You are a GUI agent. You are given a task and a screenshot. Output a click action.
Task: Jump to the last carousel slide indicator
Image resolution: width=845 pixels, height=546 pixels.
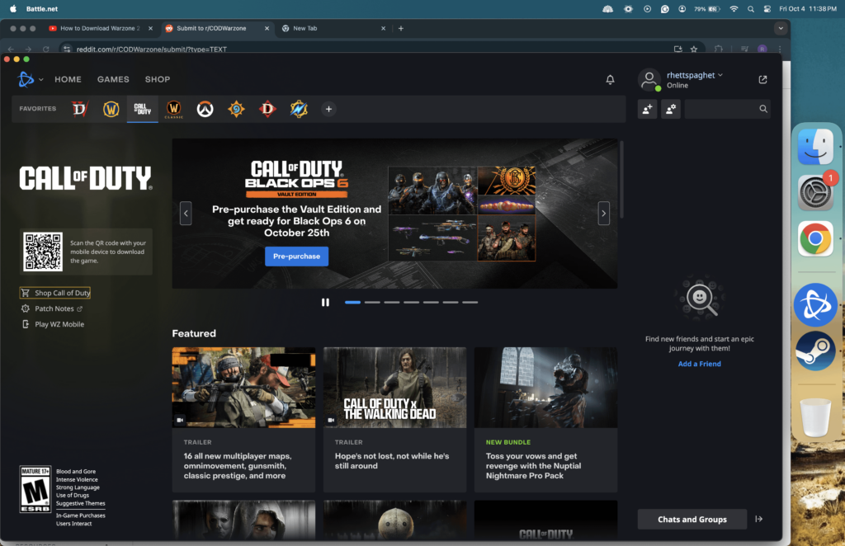pyautogui.click(x=470, y=303)
